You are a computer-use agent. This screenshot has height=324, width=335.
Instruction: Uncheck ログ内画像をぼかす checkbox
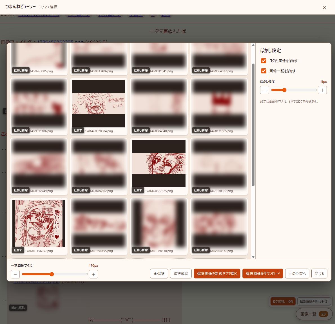click(264, 61)
